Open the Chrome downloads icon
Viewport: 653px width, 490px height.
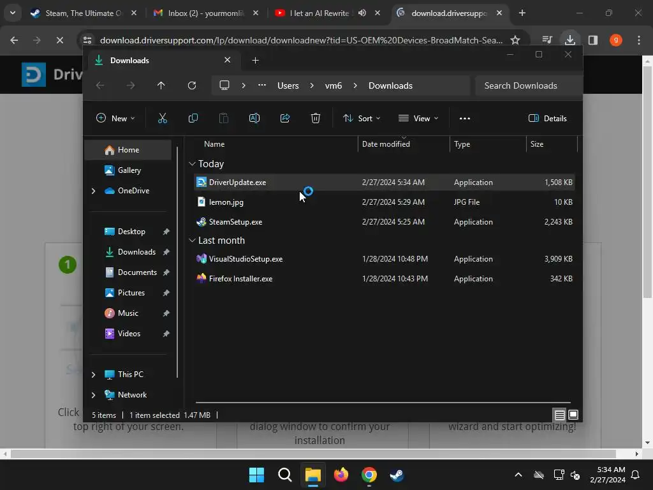tap(569, 40)
